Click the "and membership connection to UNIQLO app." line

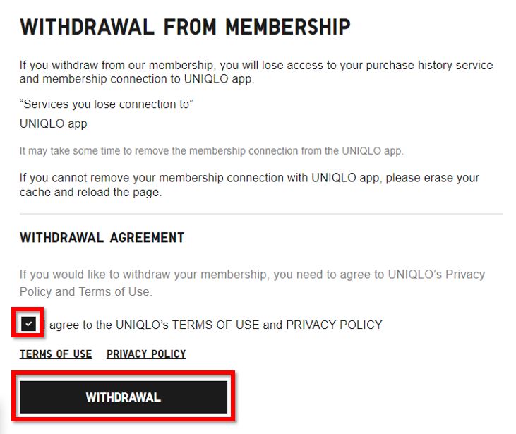tap(137, 79)
